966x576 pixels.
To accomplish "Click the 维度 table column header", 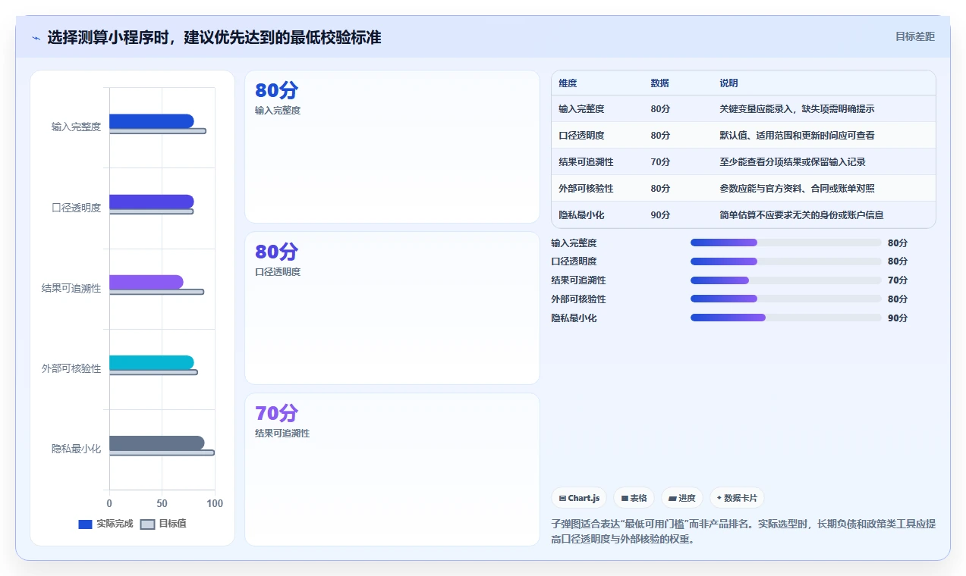I will click(568, 83).
